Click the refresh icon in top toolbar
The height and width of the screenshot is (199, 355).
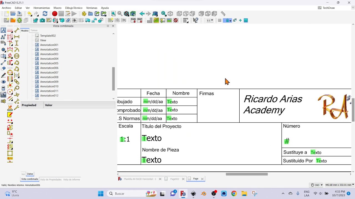click(x=45, y=14)
